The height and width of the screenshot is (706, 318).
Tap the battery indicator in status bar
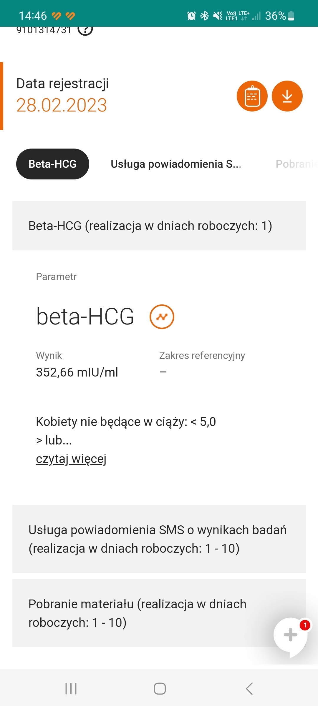(x=291, y=16)
